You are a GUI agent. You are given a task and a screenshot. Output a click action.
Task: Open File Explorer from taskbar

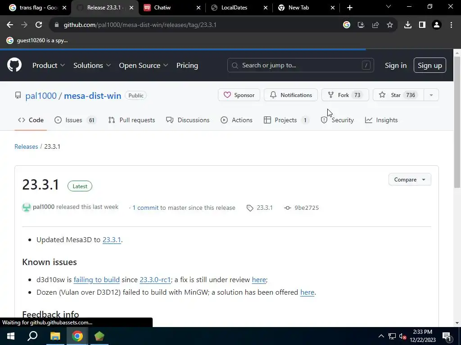(55, 336)
